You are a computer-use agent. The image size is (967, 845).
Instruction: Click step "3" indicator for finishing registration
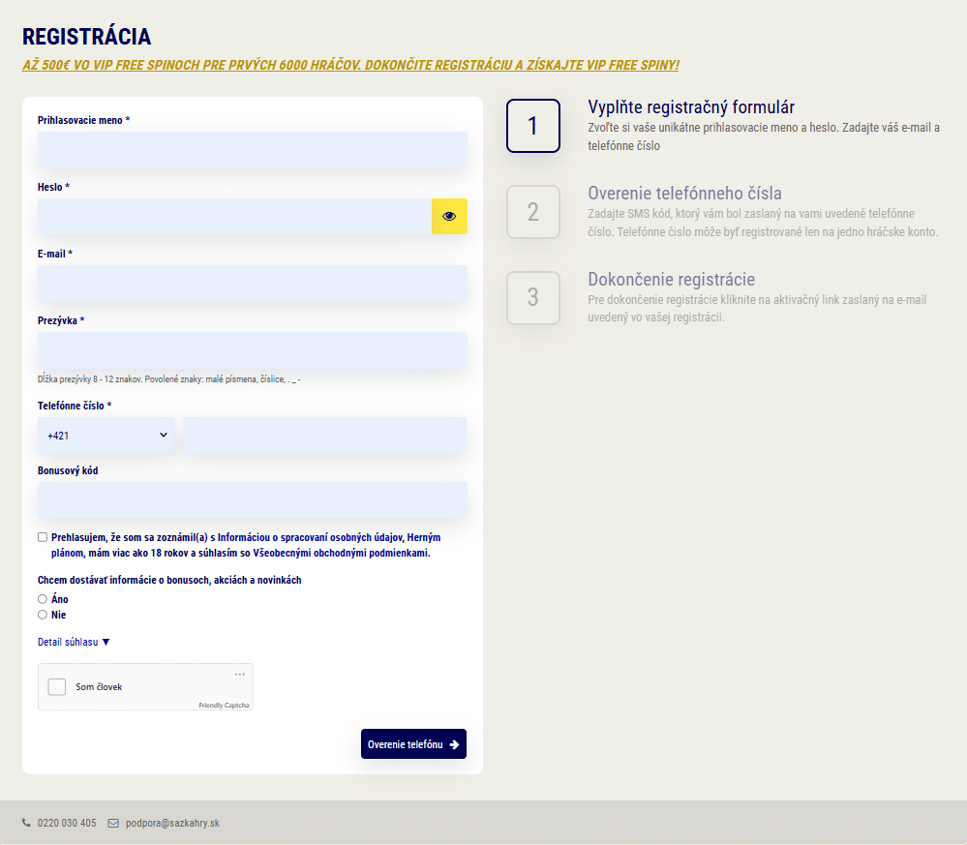coord(533,298)
